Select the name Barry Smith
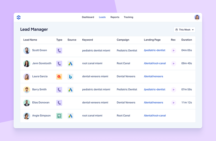Screen dimensions: 216x141 [x=39, y=90]
